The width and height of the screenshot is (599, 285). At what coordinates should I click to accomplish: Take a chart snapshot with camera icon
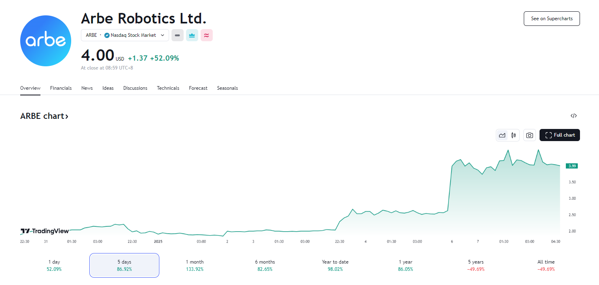point(529,135)
